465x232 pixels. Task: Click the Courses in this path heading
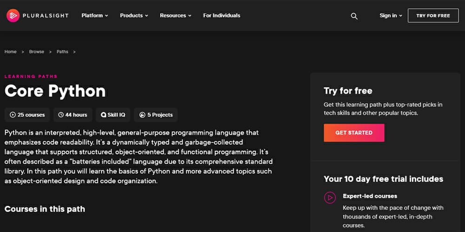tap(45, 209)
